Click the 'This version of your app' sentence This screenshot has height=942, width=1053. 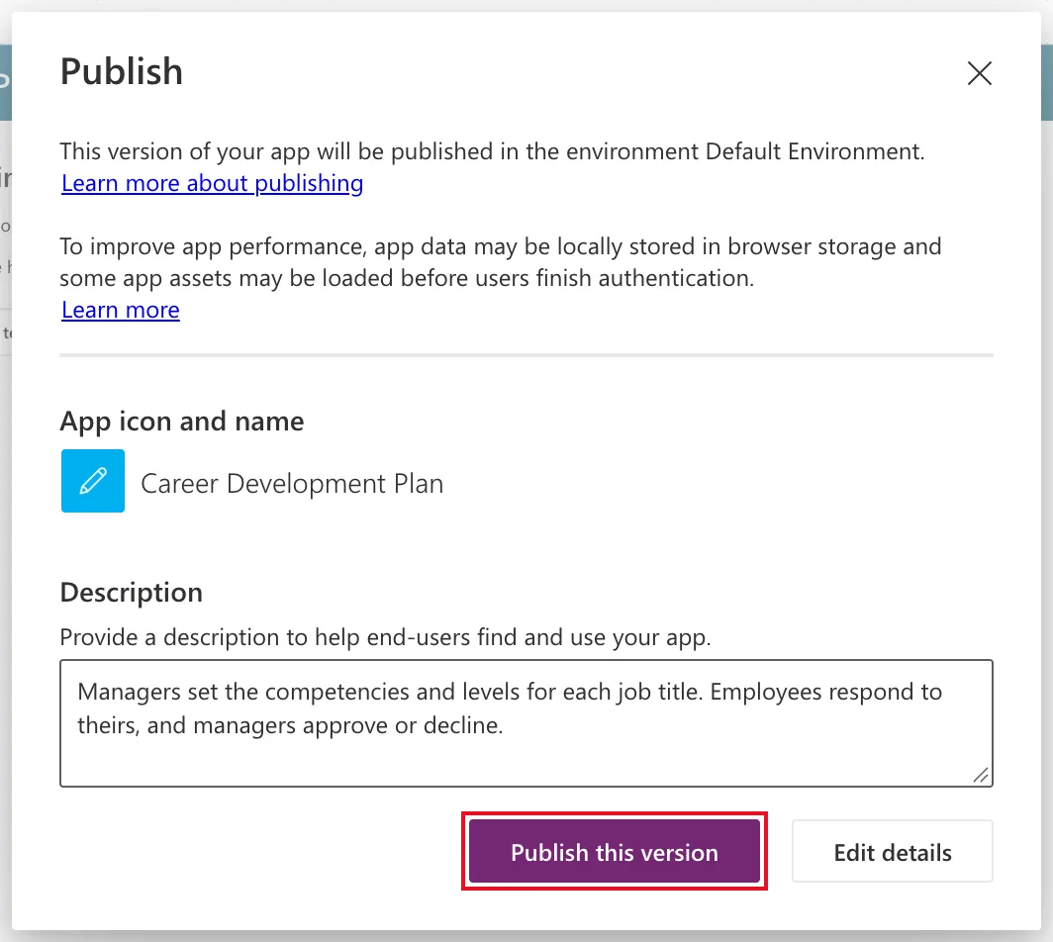[x=492, y=151]
